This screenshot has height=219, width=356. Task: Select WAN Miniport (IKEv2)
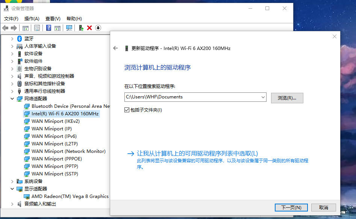tap(56, 121)
